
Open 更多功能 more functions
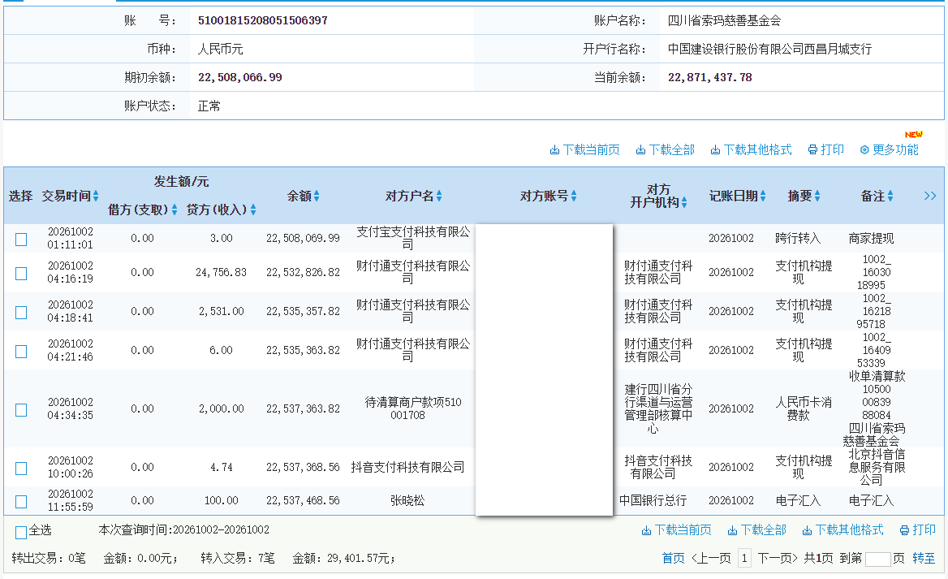(890, 149)
